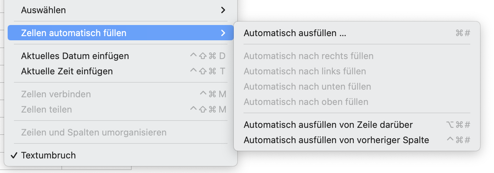494x173 pixels.
Task: Toggle the Textumbruch wrap option label
Action: click(x=48, y=155)
